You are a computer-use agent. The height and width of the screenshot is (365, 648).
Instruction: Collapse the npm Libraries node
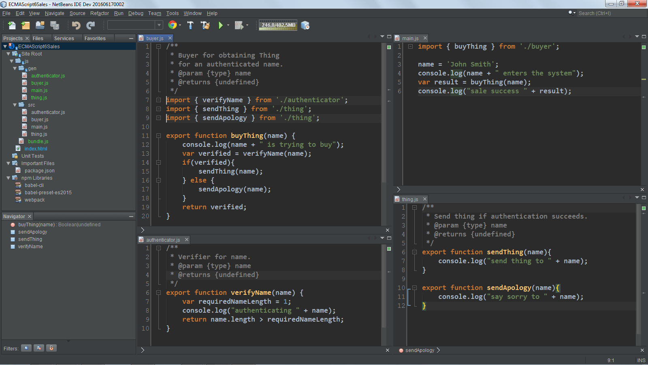tap(9, 178)
